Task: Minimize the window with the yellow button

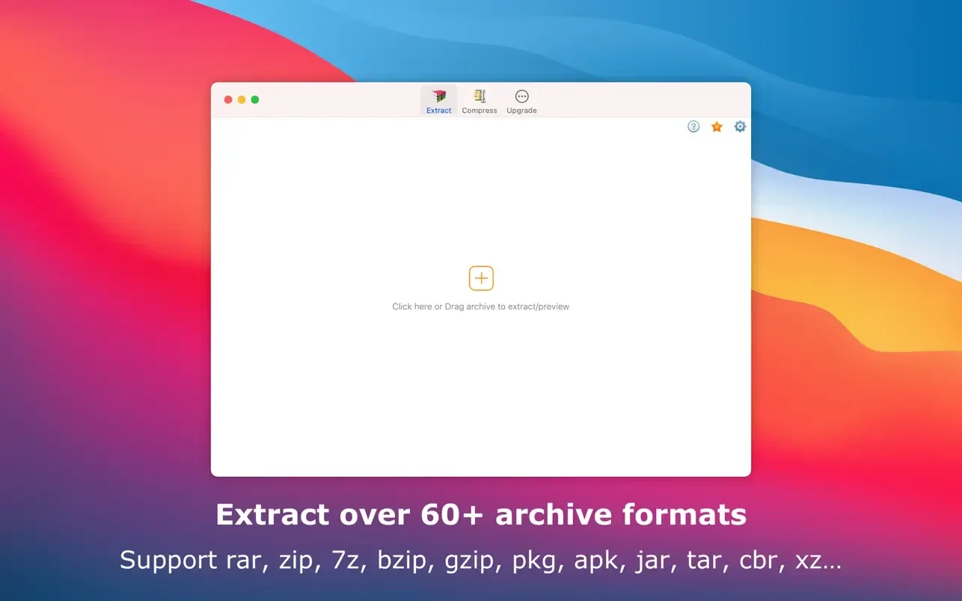Action: click(241, 99)
